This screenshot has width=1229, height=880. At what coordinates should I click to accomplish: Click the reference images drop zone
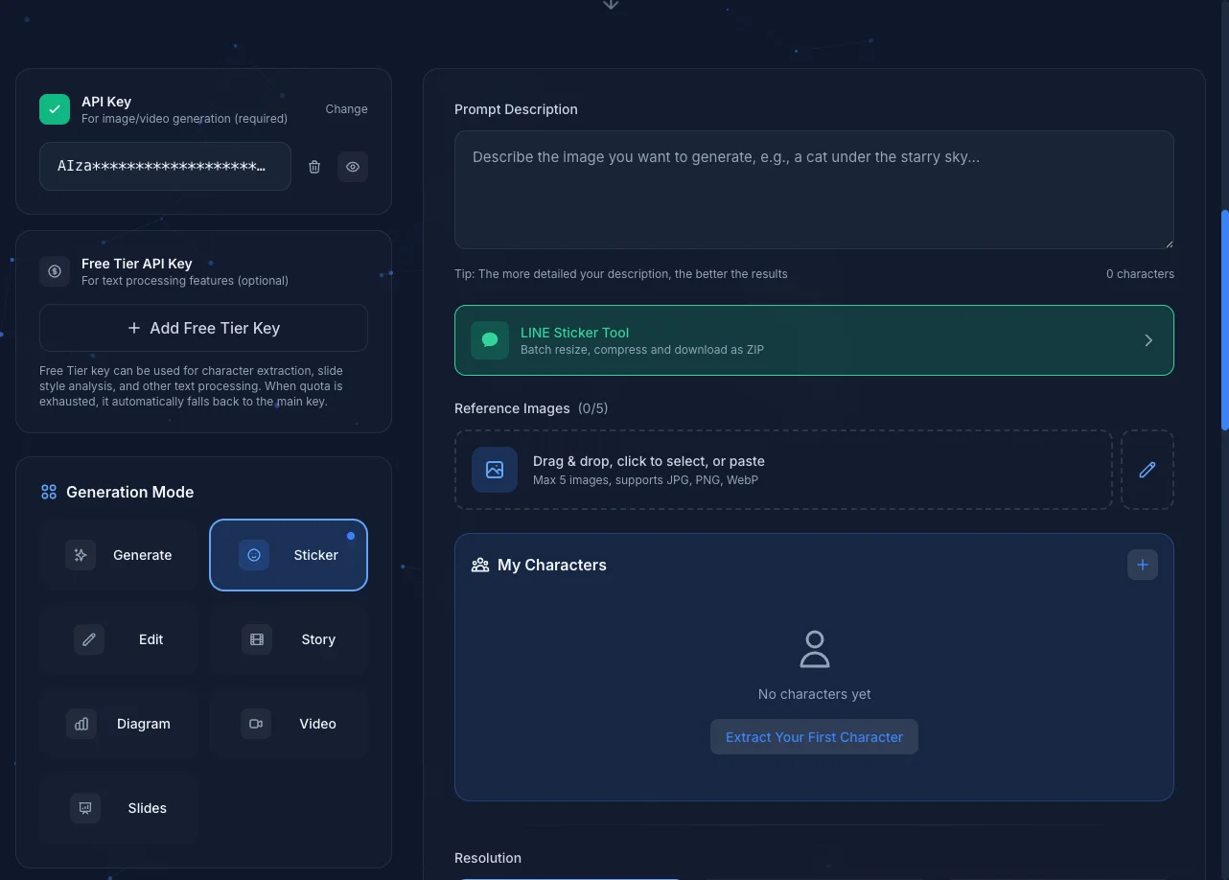coord(782,470)
